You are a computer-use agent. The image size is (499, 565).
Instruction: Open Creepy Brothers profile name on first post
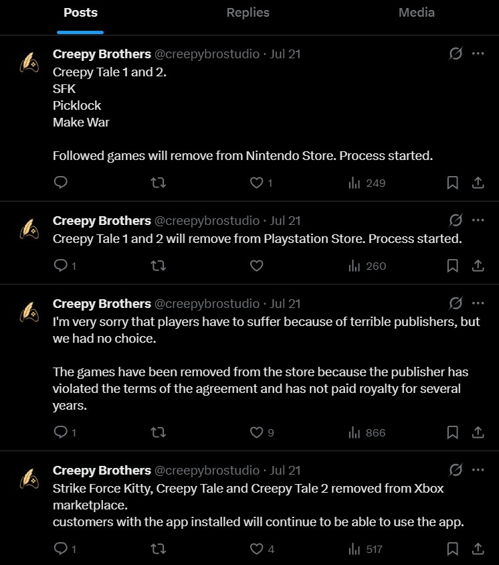(x=102, y=54)
